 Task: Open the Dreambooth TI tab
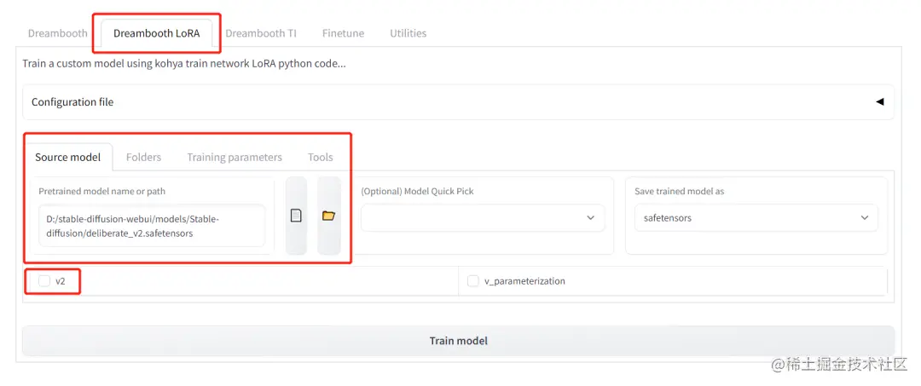pyautogui.click(x=261, y=33)
